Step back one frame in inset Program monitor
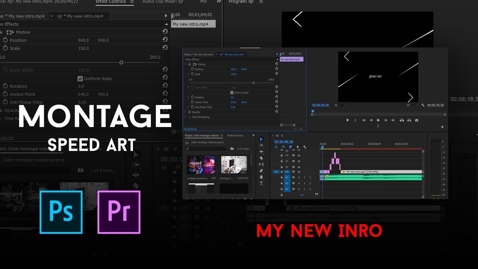 pyautogui.click(x=371, y=120)
